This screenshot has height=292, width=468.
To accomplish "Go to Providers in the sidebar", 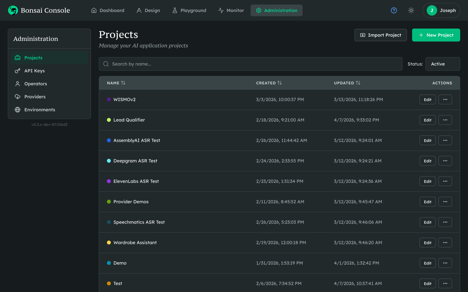I will [x=35, y=97].
